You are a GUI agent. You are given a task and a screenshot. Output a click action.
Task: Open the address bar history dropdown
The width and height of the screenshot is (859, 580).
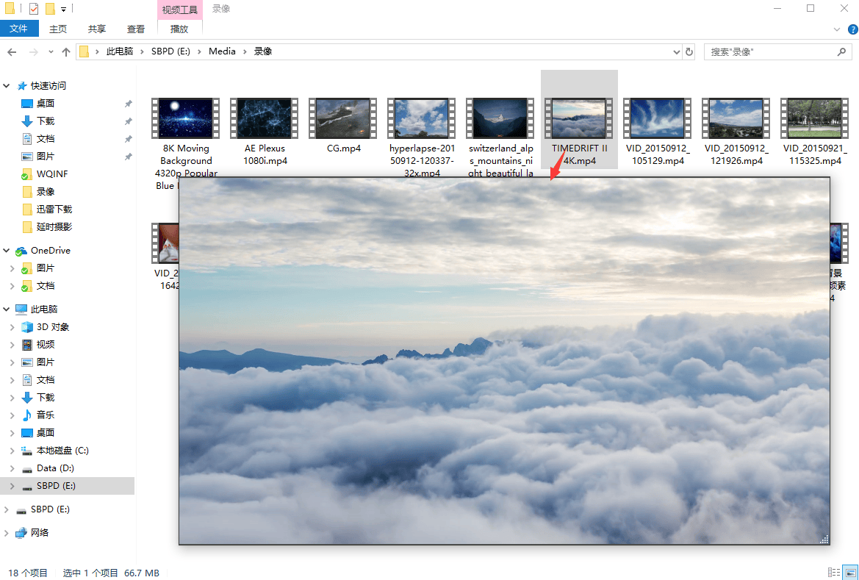[x=677, y=52]
